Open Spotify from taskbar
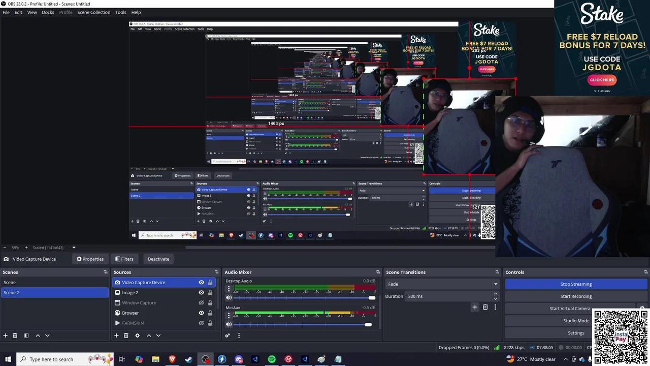650x366 pixels. tap(272, 359)
